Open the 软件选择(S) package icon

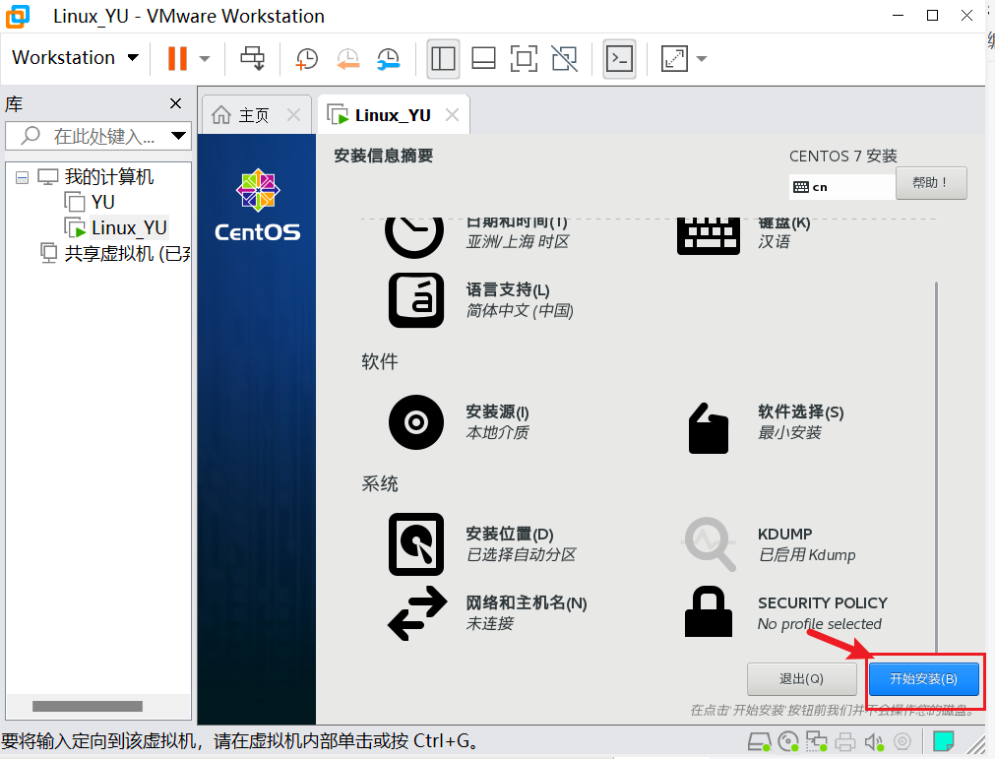pyautogui.click(x=709, y=428)
